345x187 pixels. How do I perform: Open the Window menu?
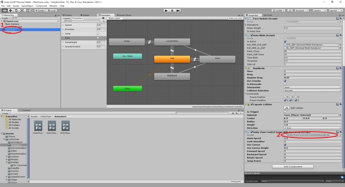pyautogui.click(x=53, y=6)
